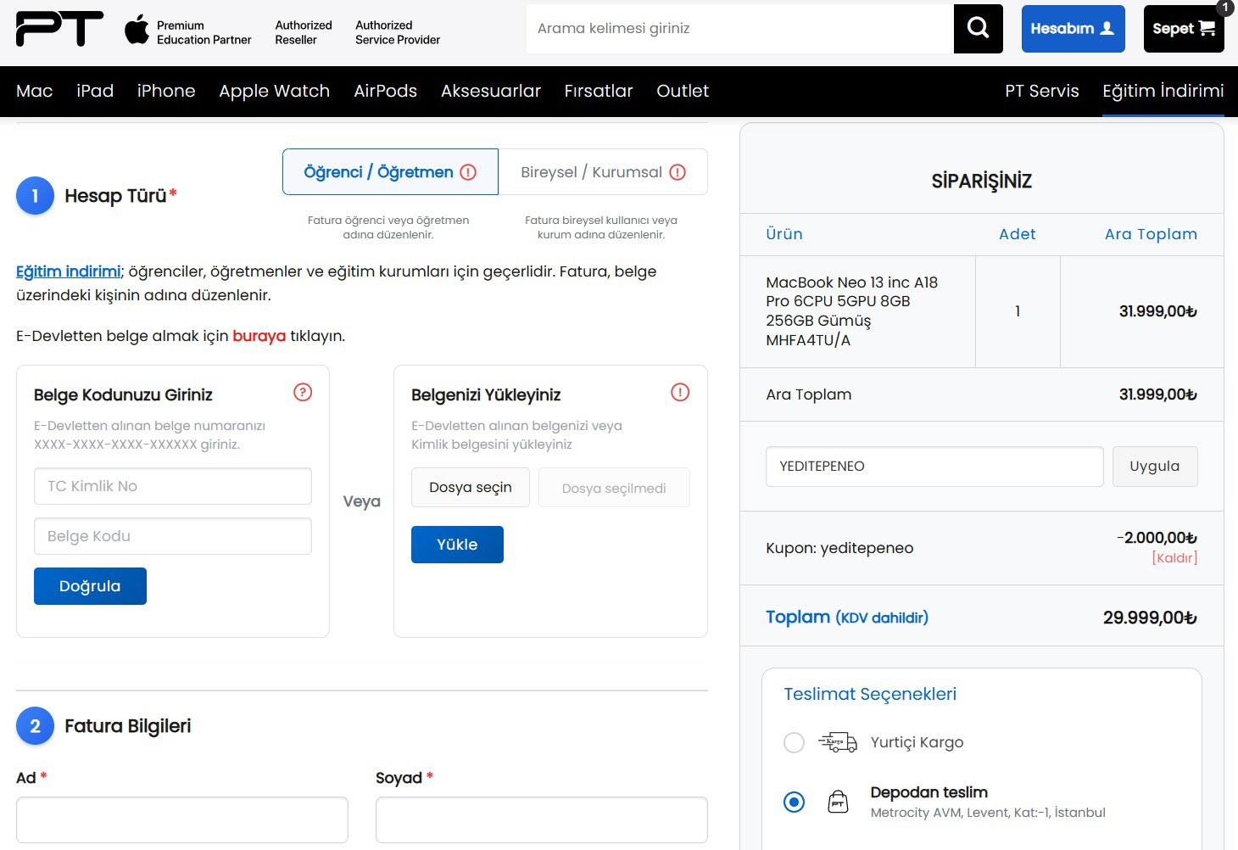Click the red buraya link
Viewport: 1238px width, 850px height.
pyautogui.click(x=259, y=336)
